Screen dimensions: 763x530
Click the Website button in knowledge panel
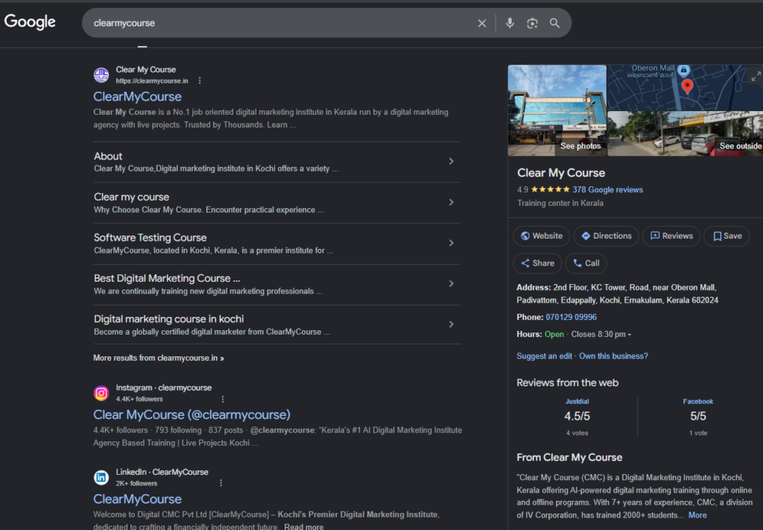pos(541,236)
